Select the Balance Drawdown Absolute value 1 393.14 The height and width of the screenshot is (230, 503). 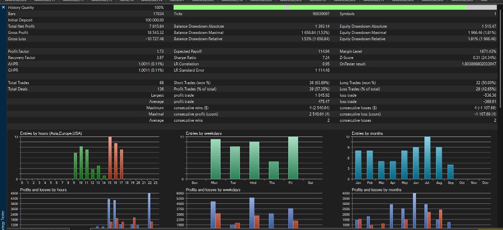(322, 26)
